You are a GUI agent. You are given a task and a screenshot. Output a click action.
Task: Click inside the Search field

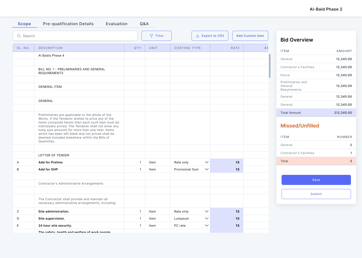[x=75, y=36]
